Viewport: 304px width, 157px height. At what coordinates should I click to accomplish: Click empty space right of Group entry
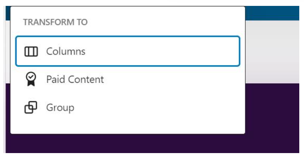tap(165, 108)
